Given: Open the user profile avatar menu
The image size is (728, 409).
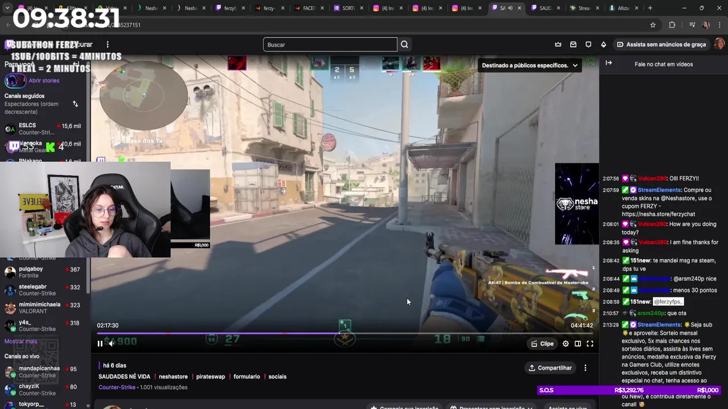Looking at the screenshot, I should pyautogui.click(x=719, y=44).
